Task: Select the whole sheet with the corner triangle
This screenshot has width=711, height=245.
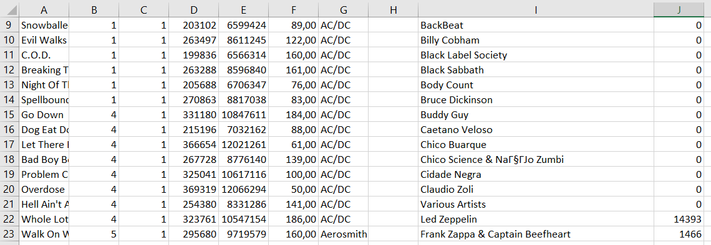Action: (x=9, y=9)
